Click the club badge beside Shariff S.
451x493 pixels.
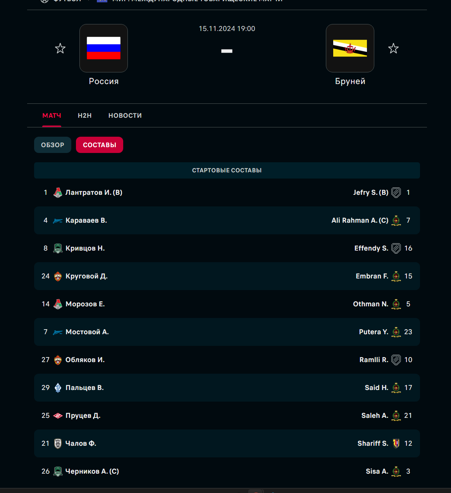(396, 443)
